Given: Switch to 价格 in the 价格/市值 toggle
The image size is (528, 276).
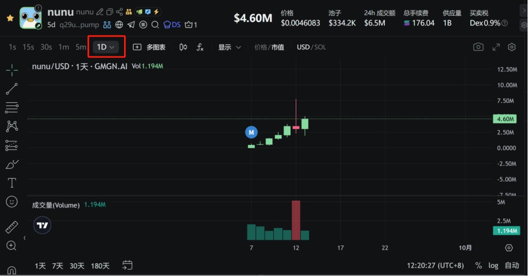Looking at the screenshot, I should pos(260,47).
